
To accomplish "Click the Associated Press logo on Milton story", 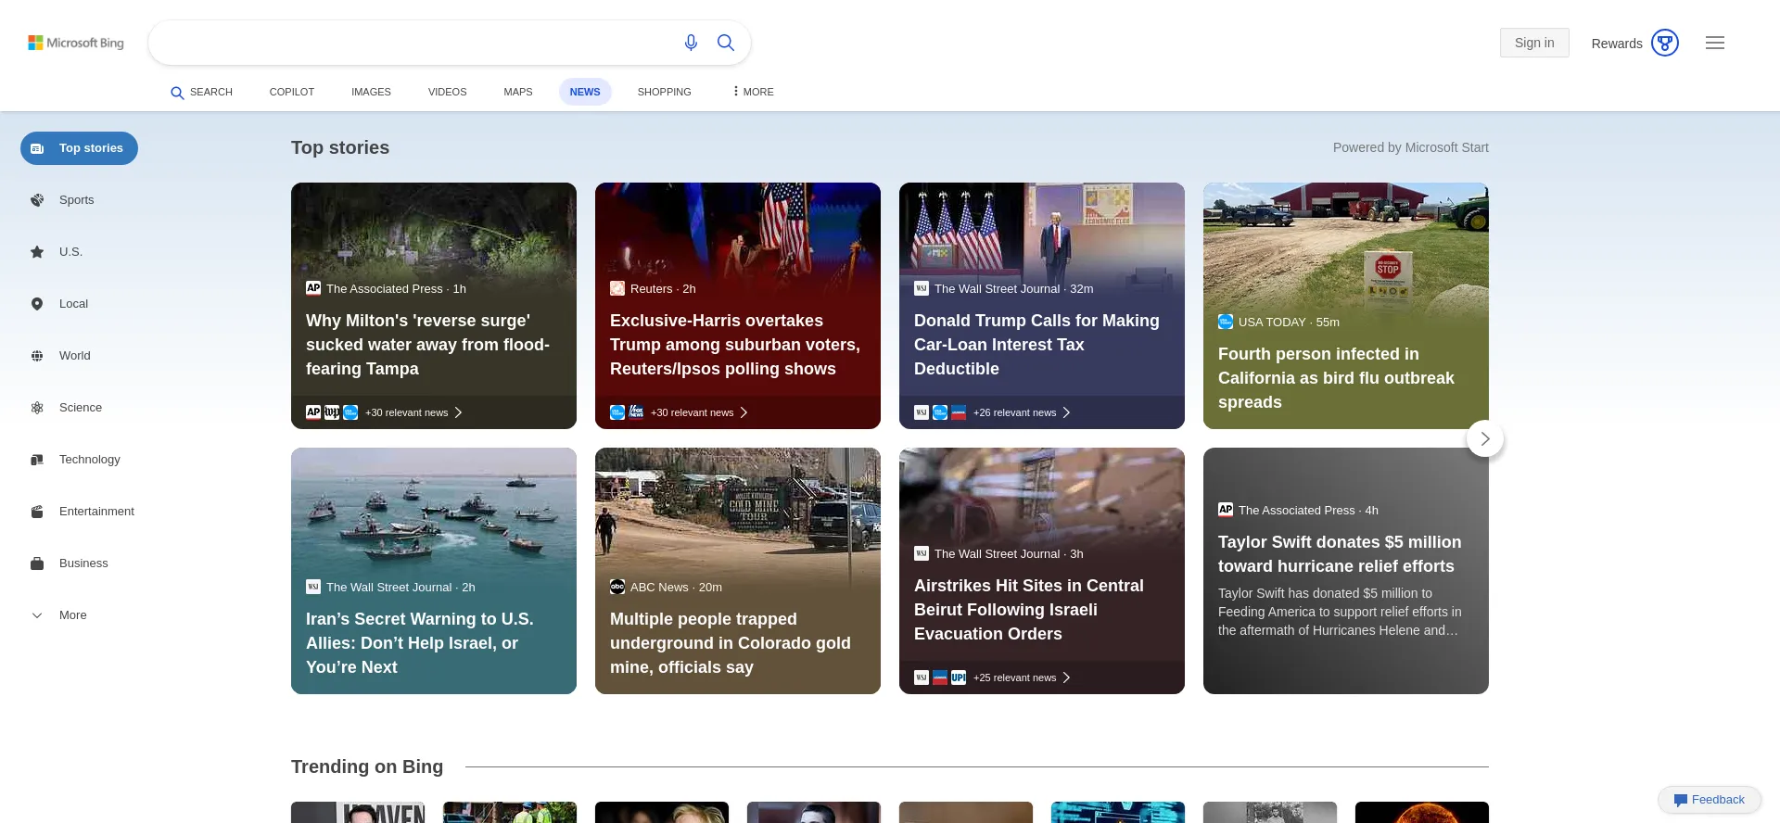I will 313,288.
